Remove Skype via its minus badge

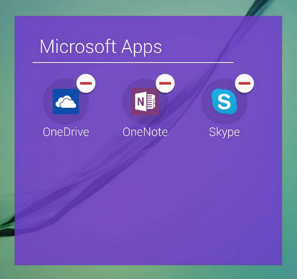pyautogui.click(x=244, y=83)
